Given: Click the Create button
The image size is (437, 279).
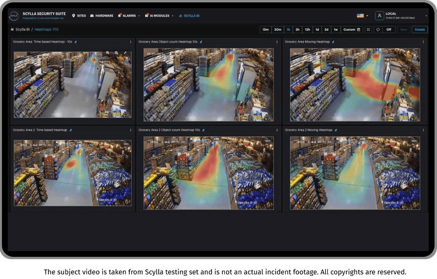Looking at the screenshot, I should (x=420, y=30).
